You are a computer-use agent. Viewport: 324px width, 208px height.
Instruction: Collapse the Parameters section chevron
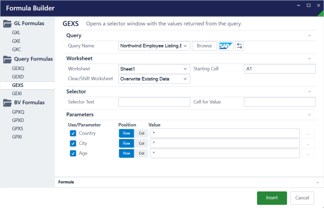310,115
